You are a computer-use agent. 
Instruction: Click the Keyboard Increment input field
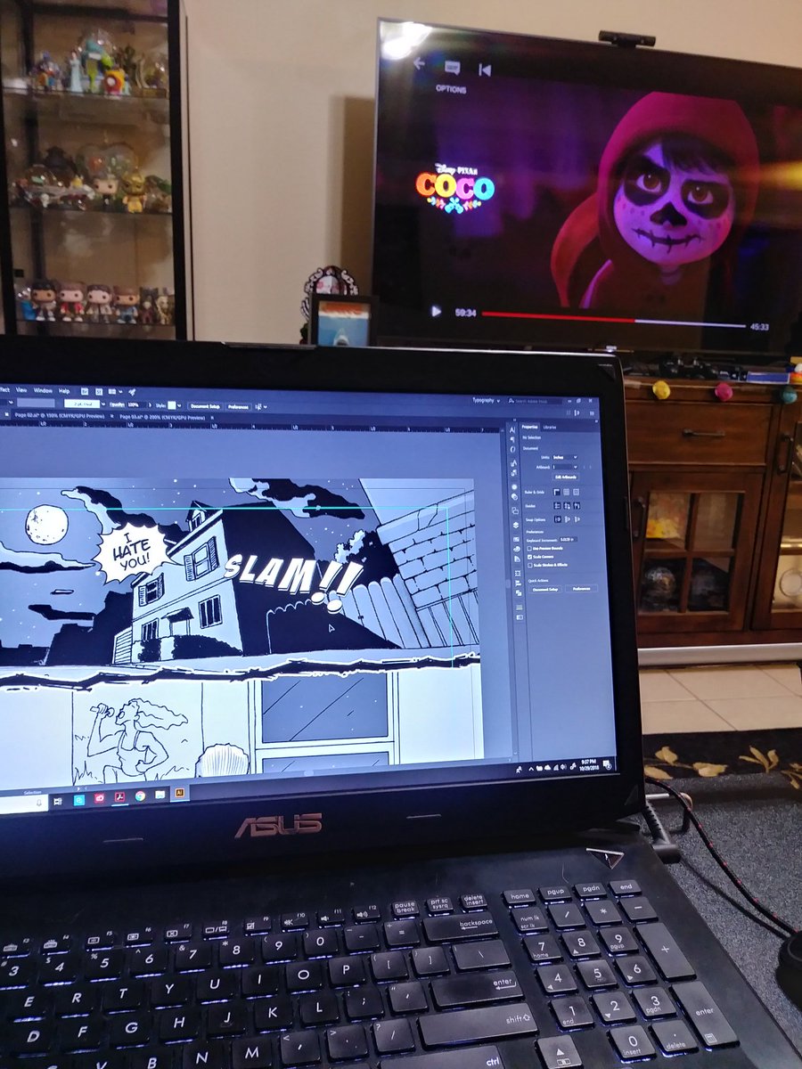(569, 540)
